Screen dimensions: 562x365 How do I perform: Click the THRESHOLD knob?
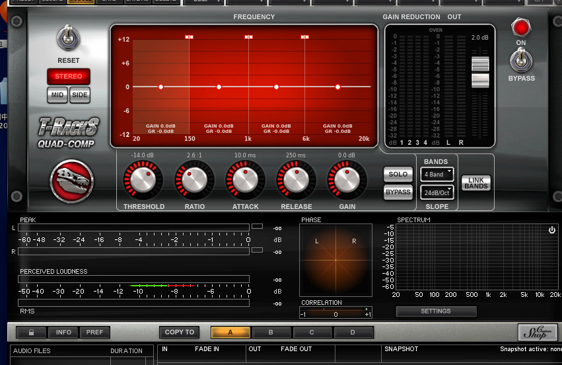coord(143,180)
